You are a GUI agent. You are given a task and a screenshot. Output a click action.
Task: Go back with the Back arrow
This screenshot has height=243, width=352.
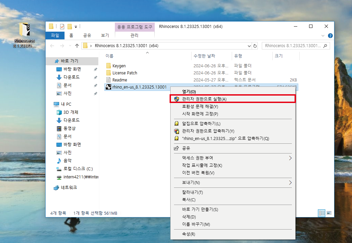52,46
